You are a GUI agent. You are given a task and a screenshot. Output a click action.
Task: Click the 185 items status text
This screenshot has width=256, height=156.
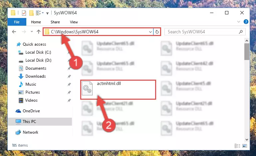pyautogui.click(x=20, y=145)
